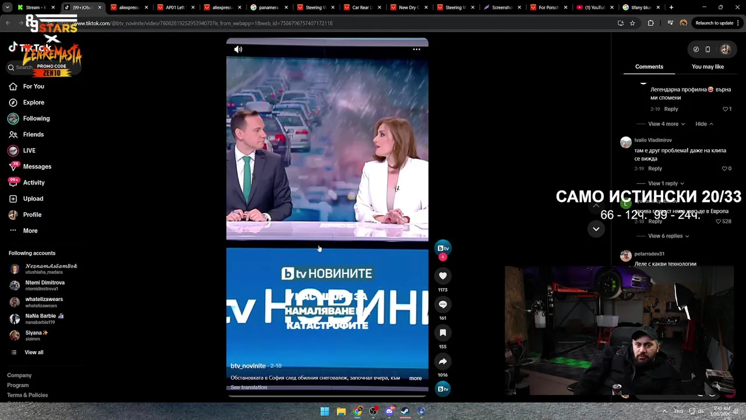Show hidden system tray icons chevron

tap(664, 411)
